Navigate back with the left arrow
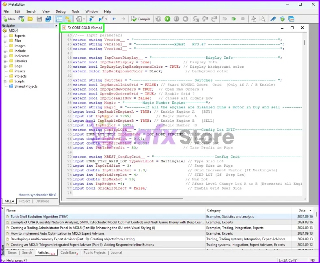The height and width of the screenshot is (263, 320). [114, 19]
